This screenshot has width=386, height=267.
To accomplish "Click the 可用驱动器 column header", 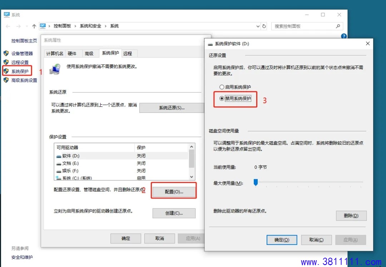I will pos(94,147).
